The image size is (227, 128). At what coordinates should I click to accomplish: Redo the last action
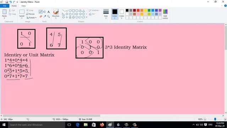coord(14,2)
